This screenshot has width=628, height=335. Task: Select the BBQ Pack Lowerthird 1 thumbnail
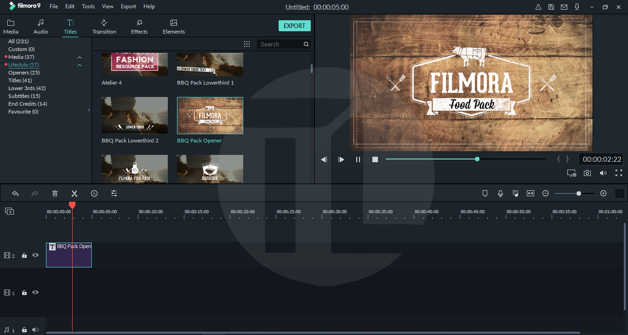click(x=210, y=64)
